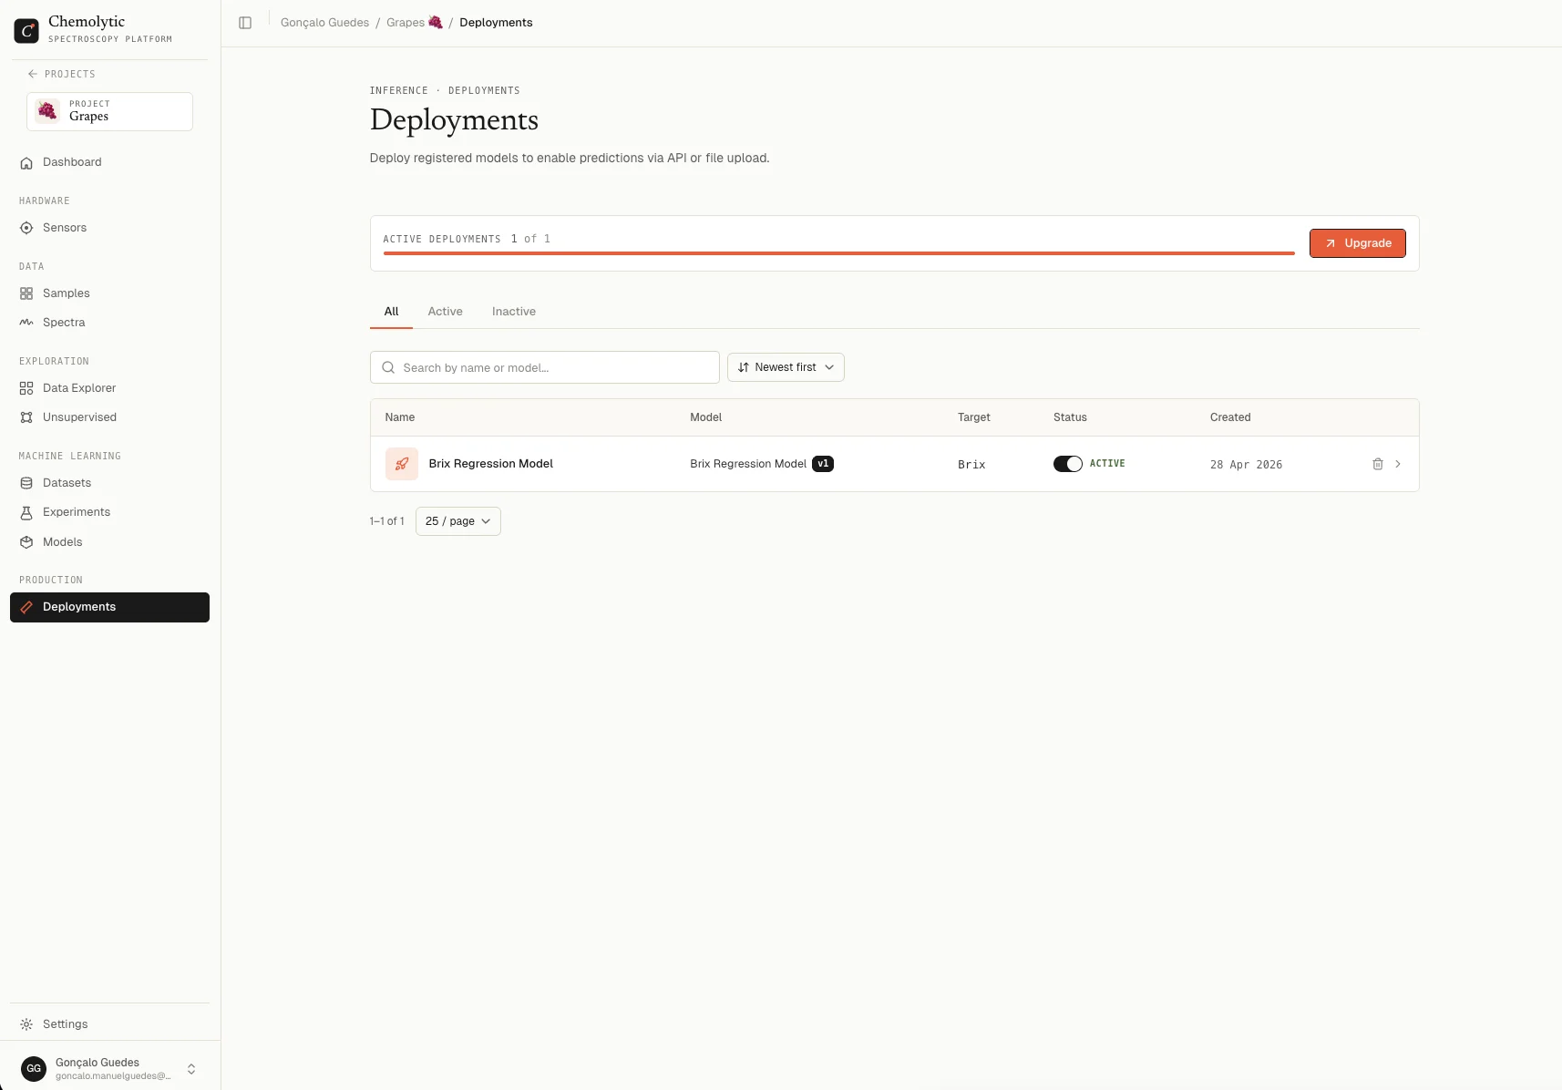Click the Created column header
This screenshot has width=1562, height=1090.
point(1230,417)
